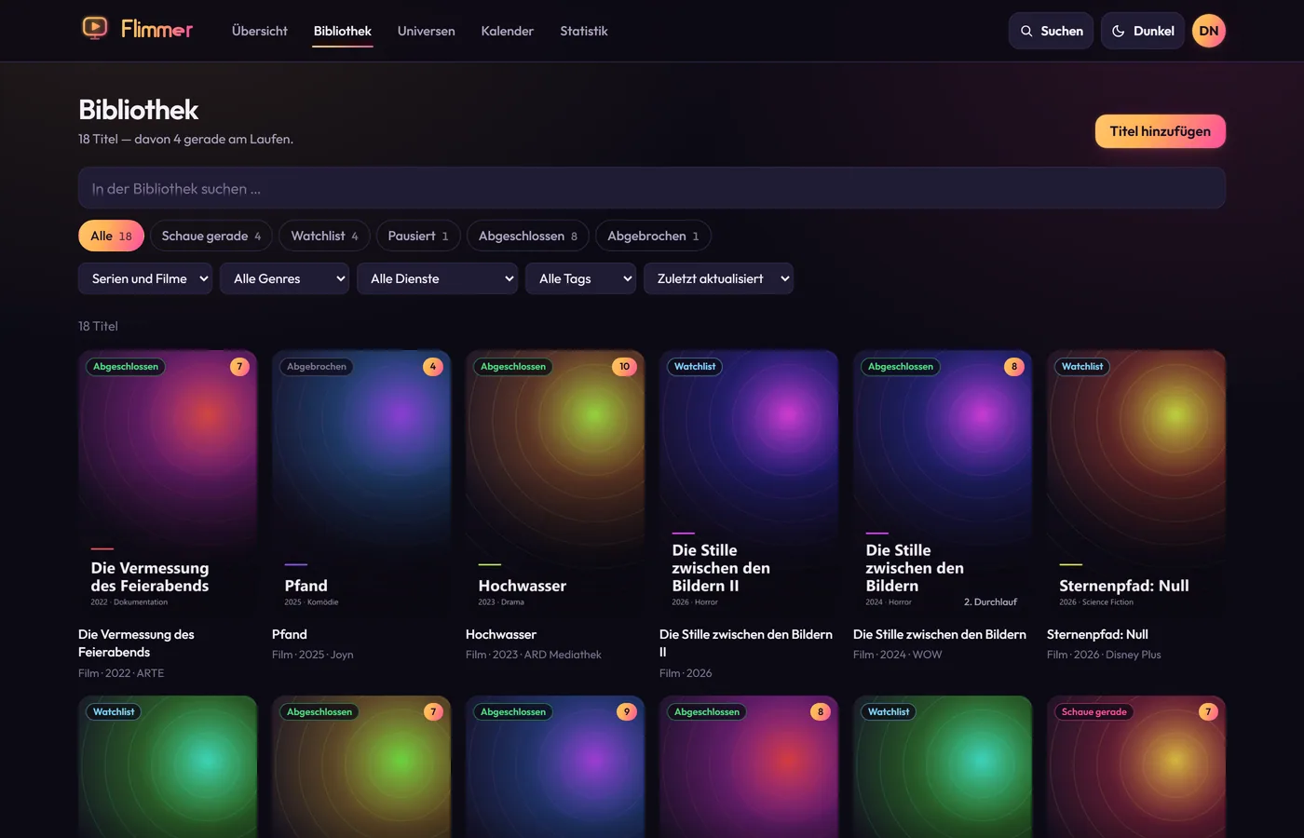1304x838 pixels.
Task: Click Schaue gerade badge on bottom-right poster
Action: pos(1094,712)
